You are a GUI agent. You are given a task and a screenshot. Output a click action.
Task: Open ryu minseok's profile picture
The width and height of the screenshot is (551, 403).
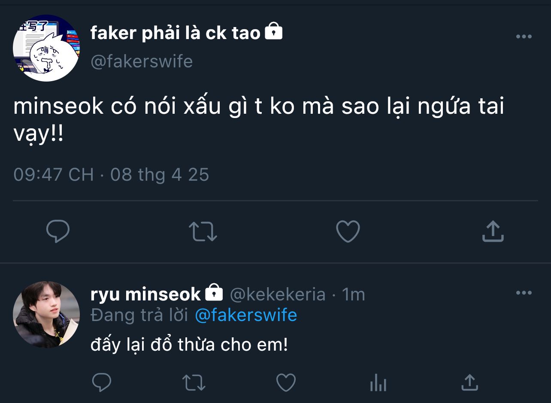click(46, 315)
